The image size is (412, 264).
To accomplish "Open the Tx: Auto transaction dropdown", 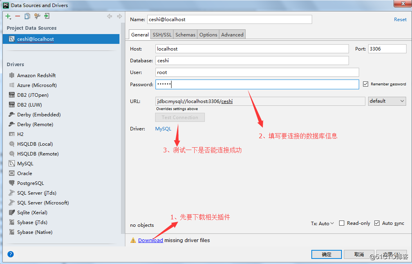I will pos(322,223).
